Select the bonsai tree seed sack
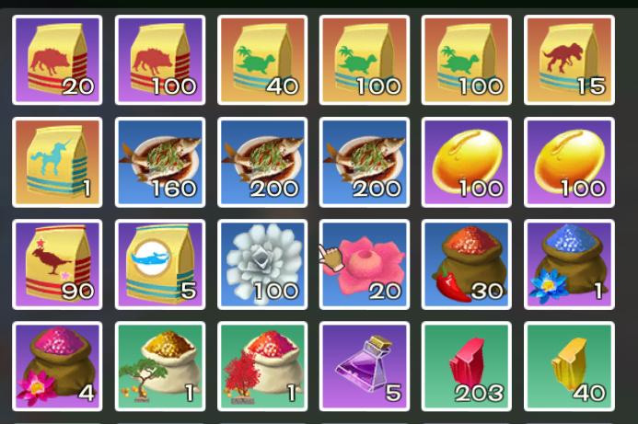This screenshot has height=424, width=638. pyautogui.click(x=160, y=367)
